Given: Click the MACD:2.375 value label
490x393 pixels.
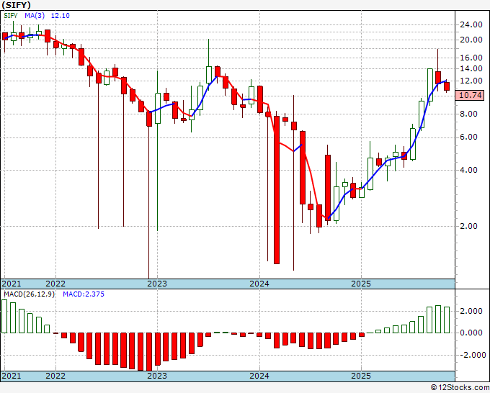Looking at the screenshot, I should (x=84, y=294).
